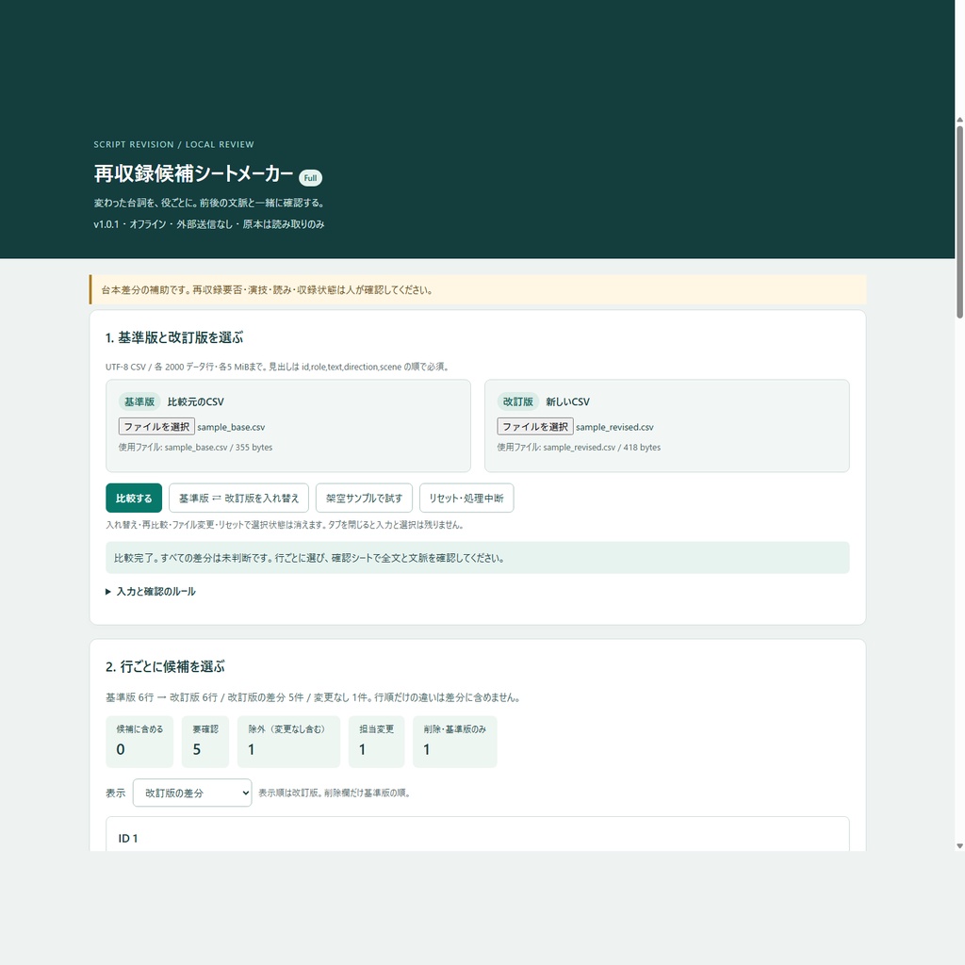The image size is (965, 965).
Task: Click the SCRIPT REVISION / LOCAL REVIEW label
Action: tap(173, 144)
